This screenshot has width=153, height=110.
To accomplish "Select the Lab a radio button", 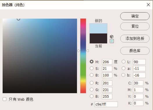I will point(123,68).
